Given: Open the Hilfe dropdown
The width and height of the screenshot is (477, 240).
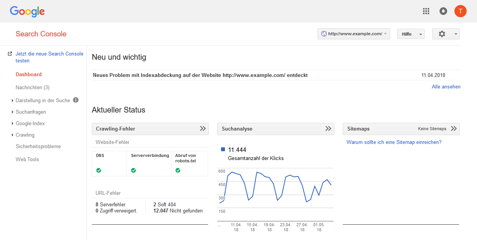Looking at the screenshot, I should click(410, 34).
